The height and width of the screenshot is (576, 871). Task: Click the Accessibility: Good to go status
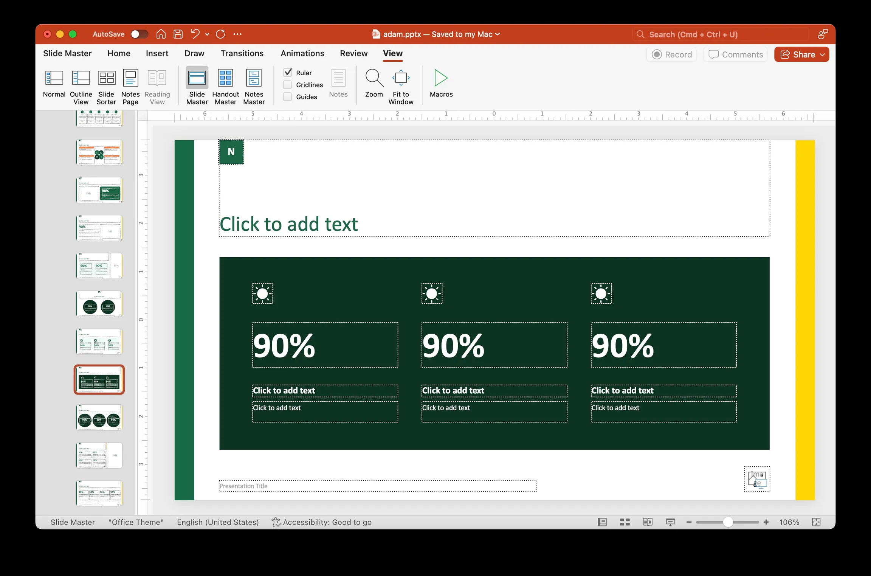322,522
